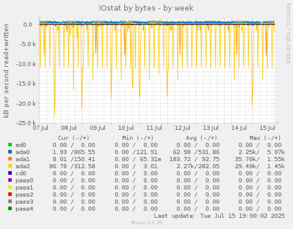The width and height of the screenshot is (293, 229).
Task: Click the 'pass3' legend label
Action: click(24, 202)
